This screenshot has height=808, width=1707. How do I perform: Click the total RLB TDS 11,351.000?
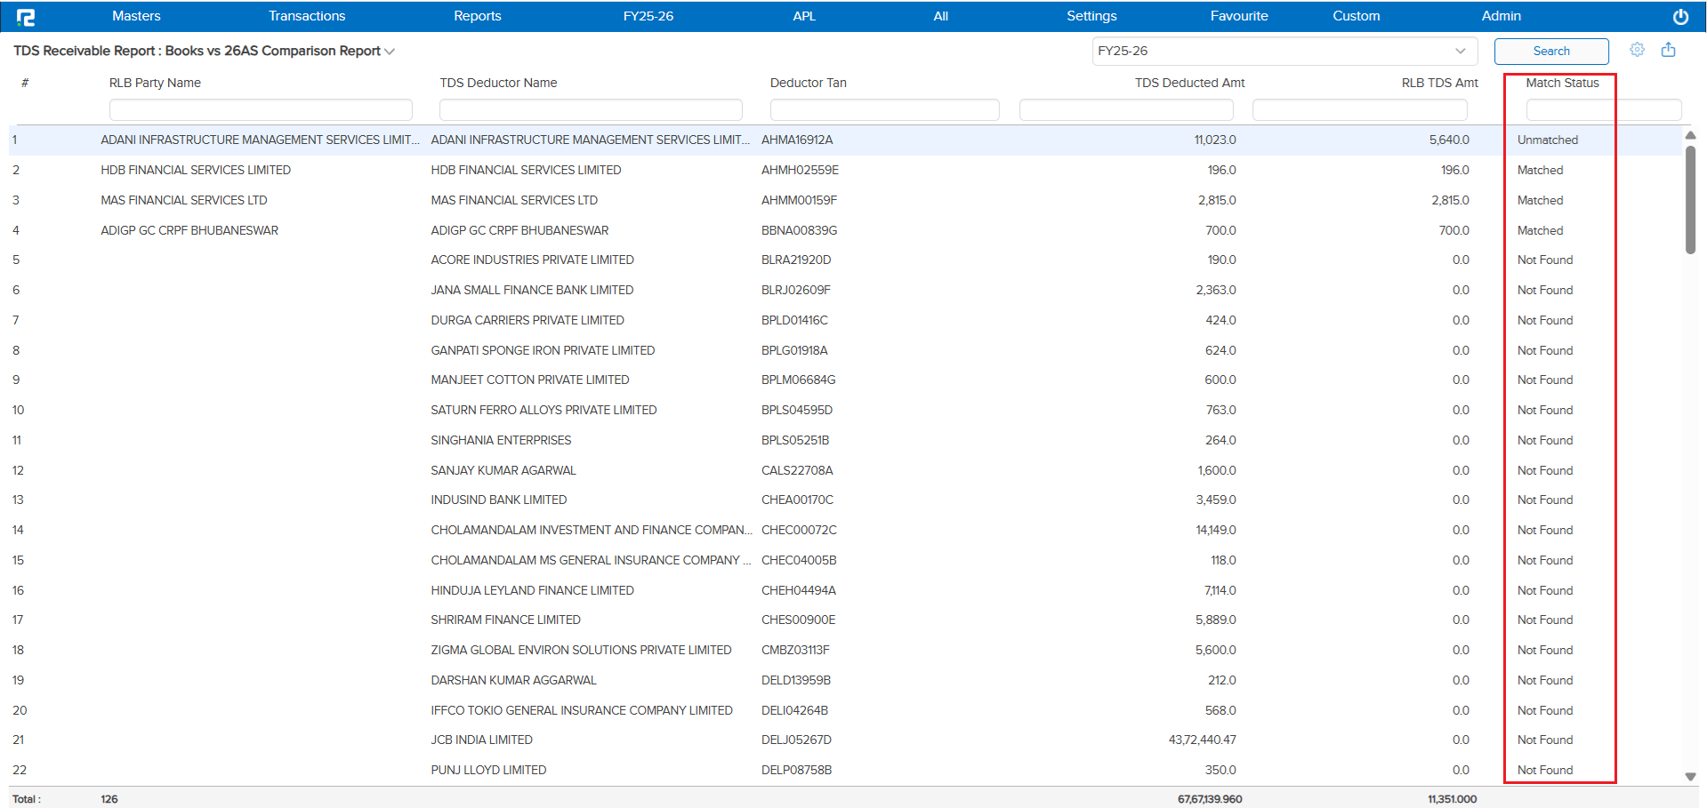pos(1452,799)
